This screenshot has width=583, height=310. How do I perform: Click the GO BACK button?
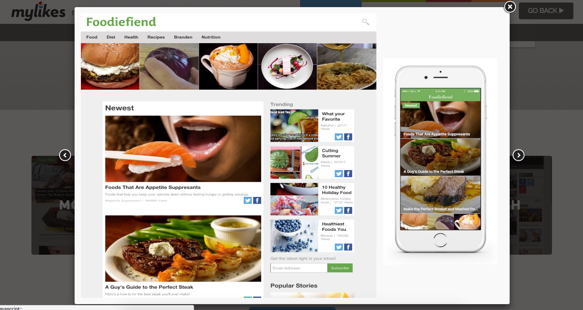coord(546,11)
